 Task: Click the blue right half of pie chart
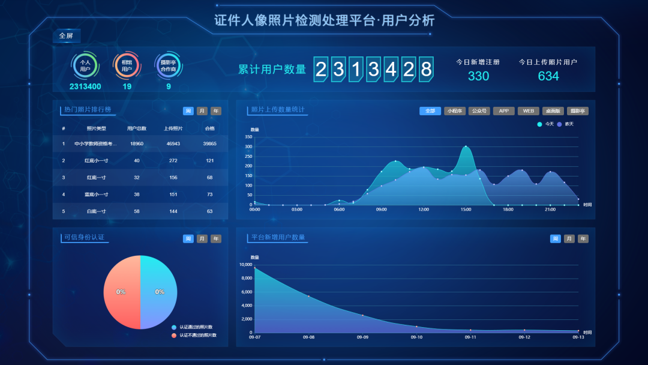(159, 292)
